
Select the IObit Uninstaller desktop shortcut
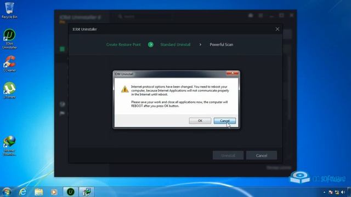click(x=9, y=39)
